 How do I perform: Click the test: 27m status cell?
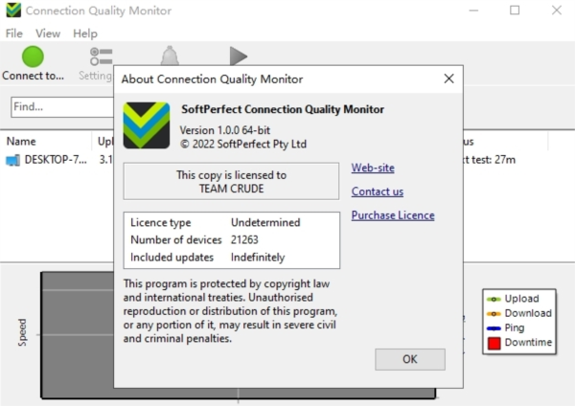[x=490, y=160]
